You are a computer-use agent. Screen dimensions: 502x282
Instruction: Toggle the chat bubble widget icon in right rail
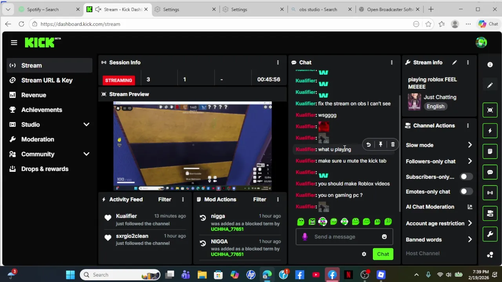490,172
